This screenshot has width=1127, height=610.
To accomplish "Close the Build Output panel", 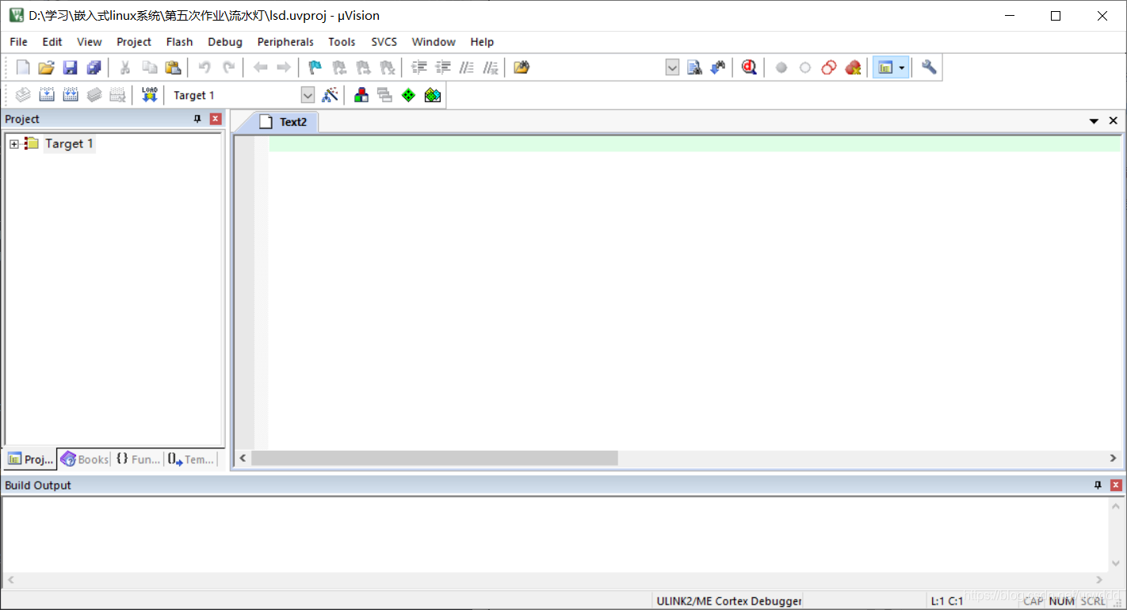I will click(x=1116, y=485).
